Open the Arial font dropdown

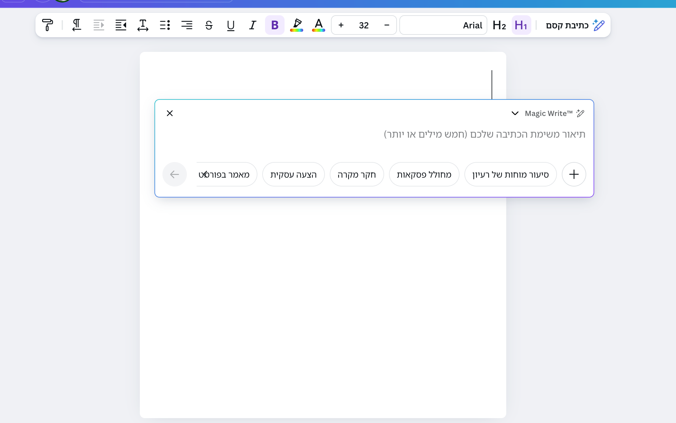(443, 25)
